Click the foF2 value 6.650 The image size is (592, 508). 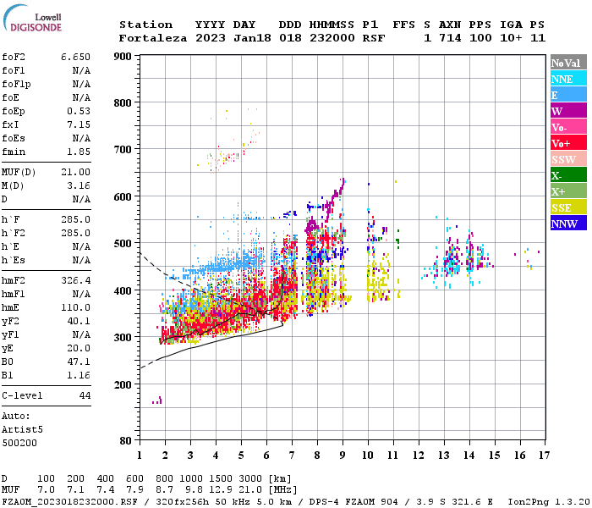(76, 57)
